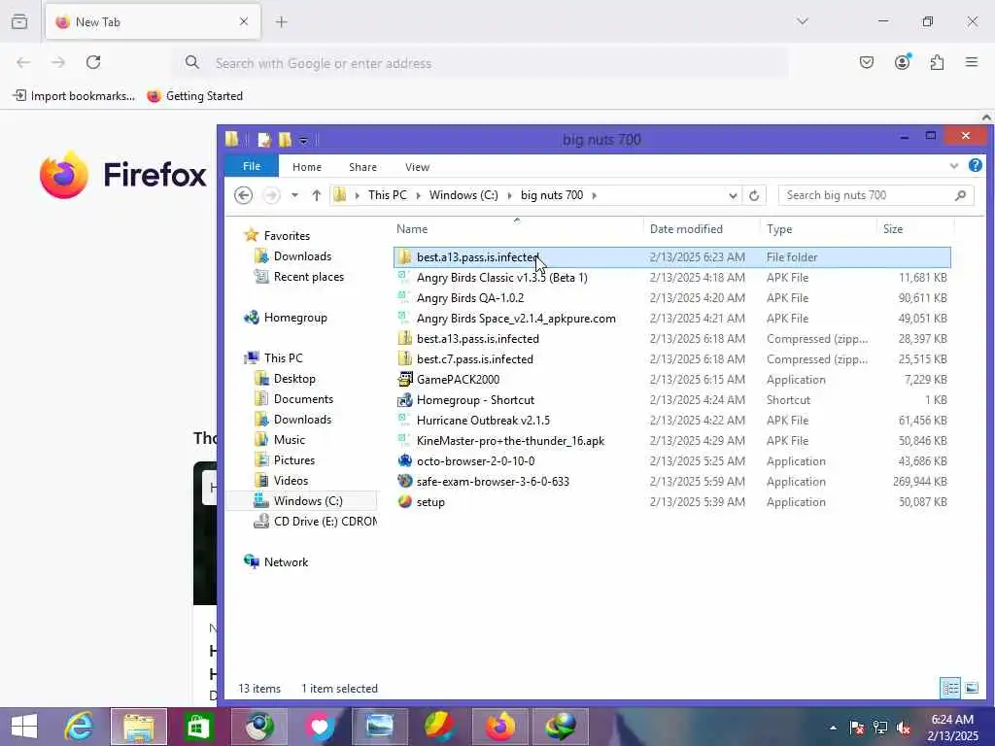
Task: Open the Getting Started bookmark
Action: [x=194, y=96]
